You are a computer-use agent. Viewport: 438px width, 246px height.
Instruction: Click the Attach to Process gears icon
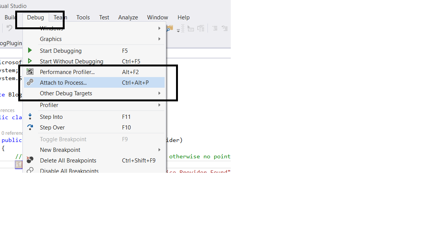pos(30,82)
